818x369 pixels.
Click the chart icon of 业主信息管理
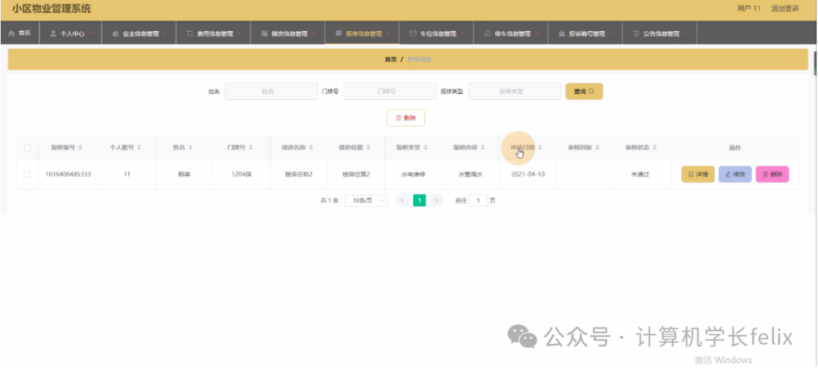click(x=115, y=33)
